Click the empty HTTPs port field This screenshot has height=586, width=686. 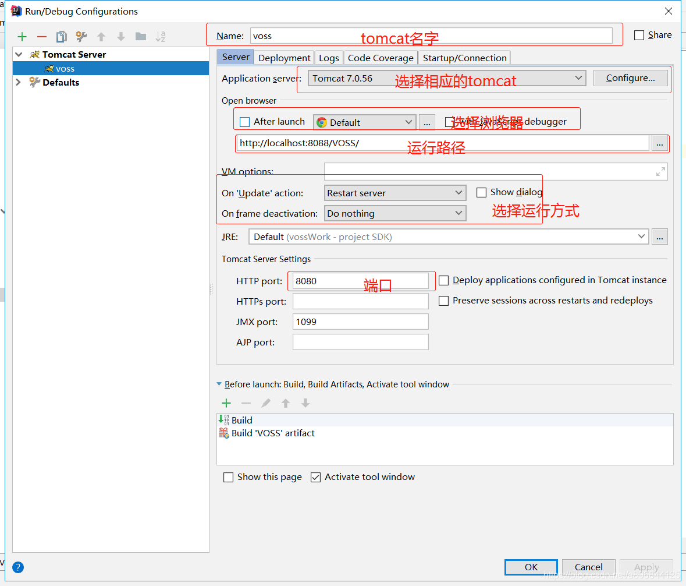pos(361,301)
